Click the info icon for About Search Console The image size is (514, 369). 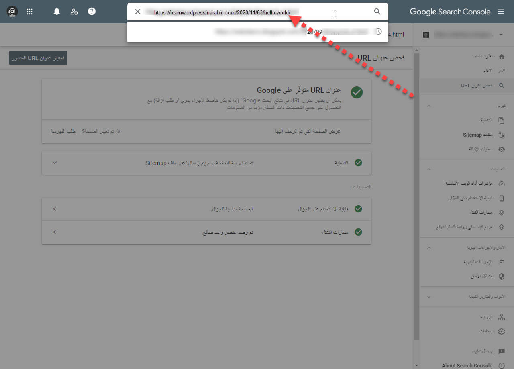pos(502,366)
